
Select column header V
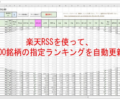click(x=114, y=6)
